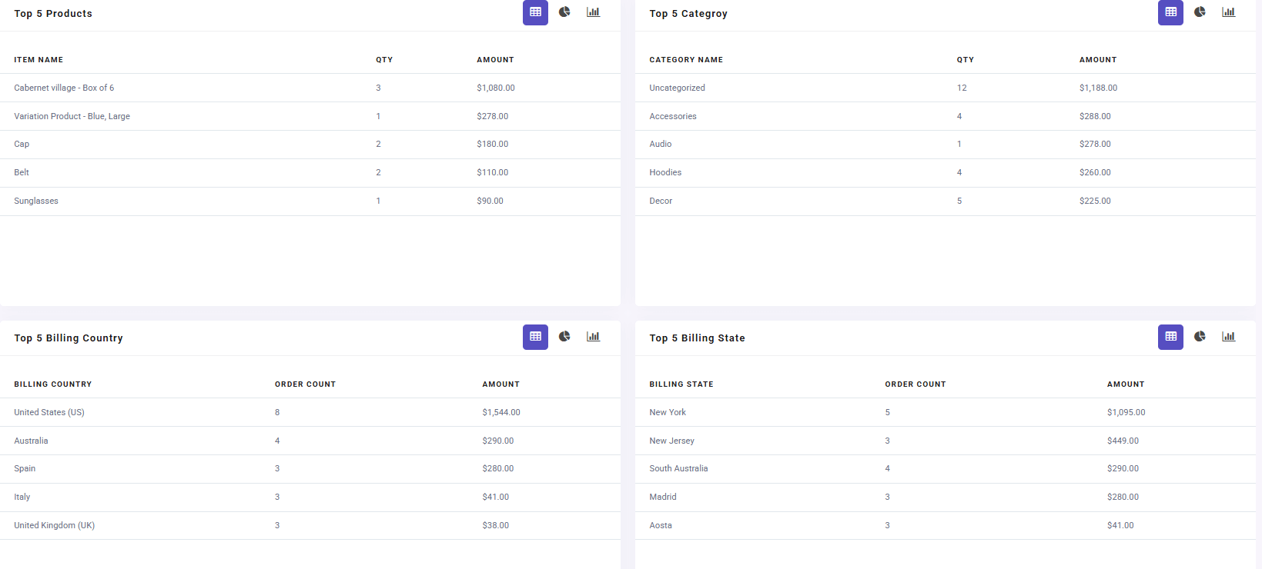Click the $225.00 Decor amount
The width and height of the screenshot is (1262, 569).
[x=1095, y=201]
